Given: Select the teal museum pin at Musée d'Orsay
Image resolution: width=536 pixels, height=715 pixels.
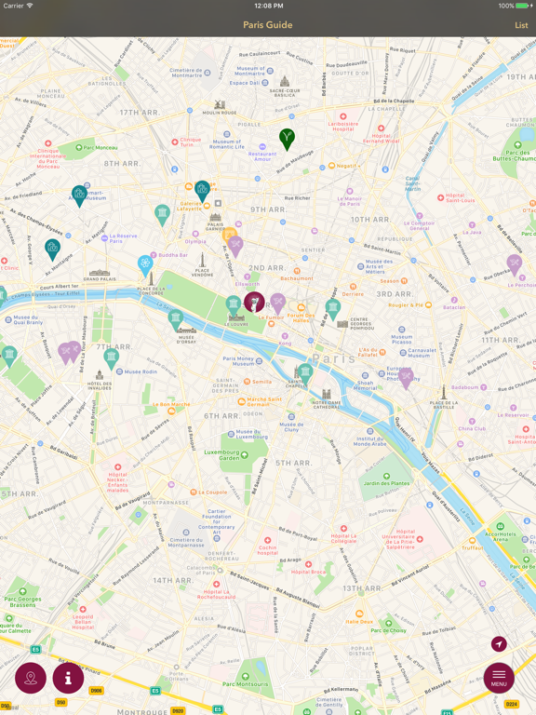Looking at the screenshot, I should pos(176,318).
